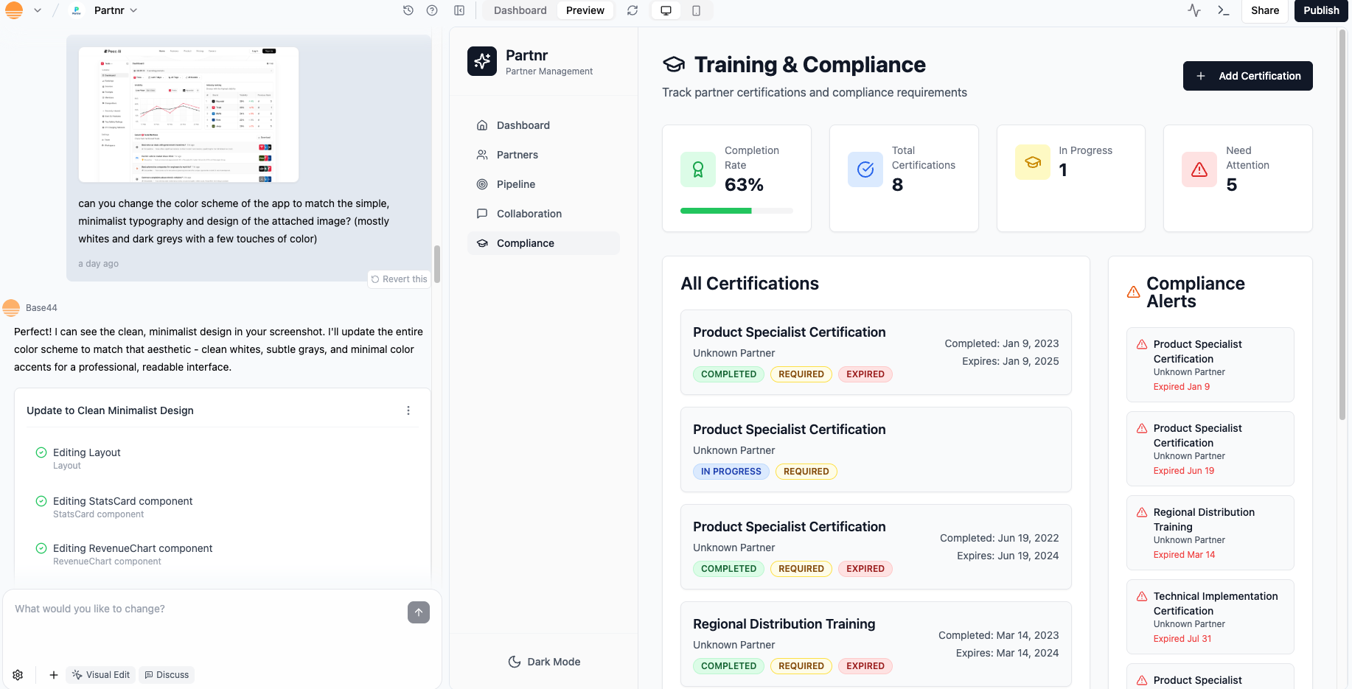Click the Total Certifications count 8
Screen dimensions: 1352x689
897,185
